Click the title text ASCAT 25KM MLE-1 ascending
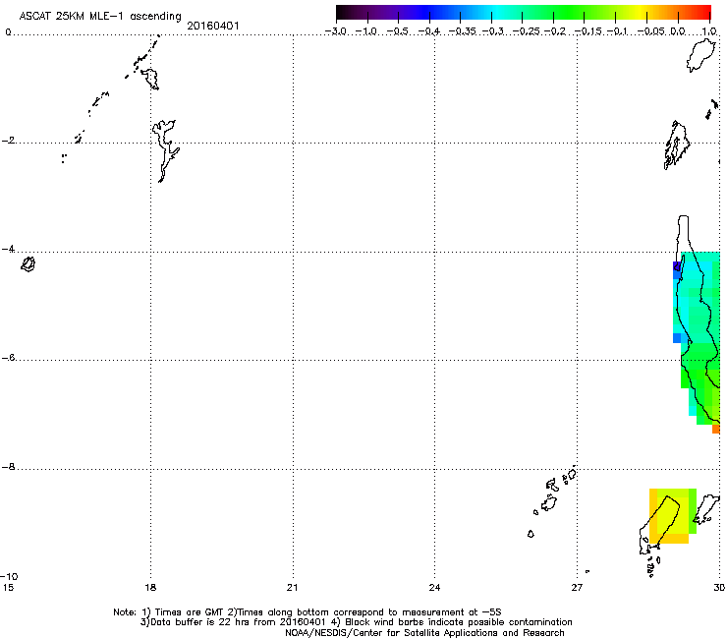The image size is (727, 639). [100, 16]
